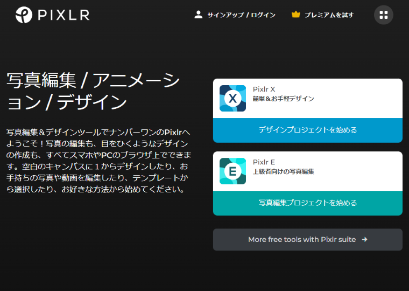
Task: Open サインアップ / ログイン link
Action: point(241,15)
